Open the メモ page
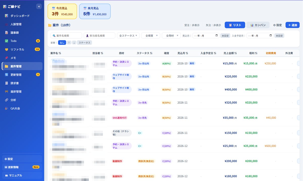This screenshot has width=303, height=181. [22, 58]
